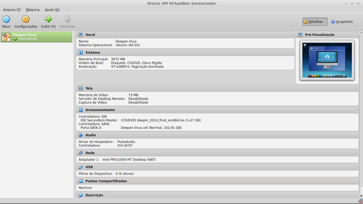This screenshot has height=204, width=363.
Task: Click Intel PRO/1000 MT Desktop (NAT) text
Action: pyautogui.click(x=129, y=160)
